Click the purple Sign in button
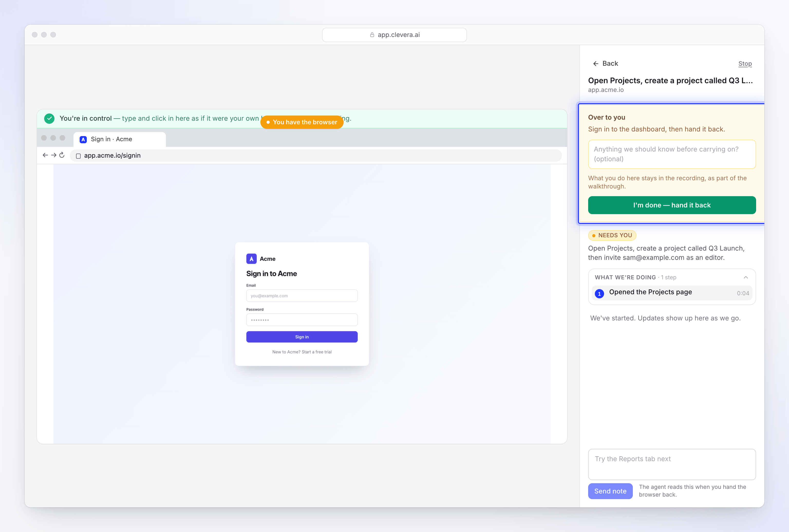789x532 pixels. 302,337
